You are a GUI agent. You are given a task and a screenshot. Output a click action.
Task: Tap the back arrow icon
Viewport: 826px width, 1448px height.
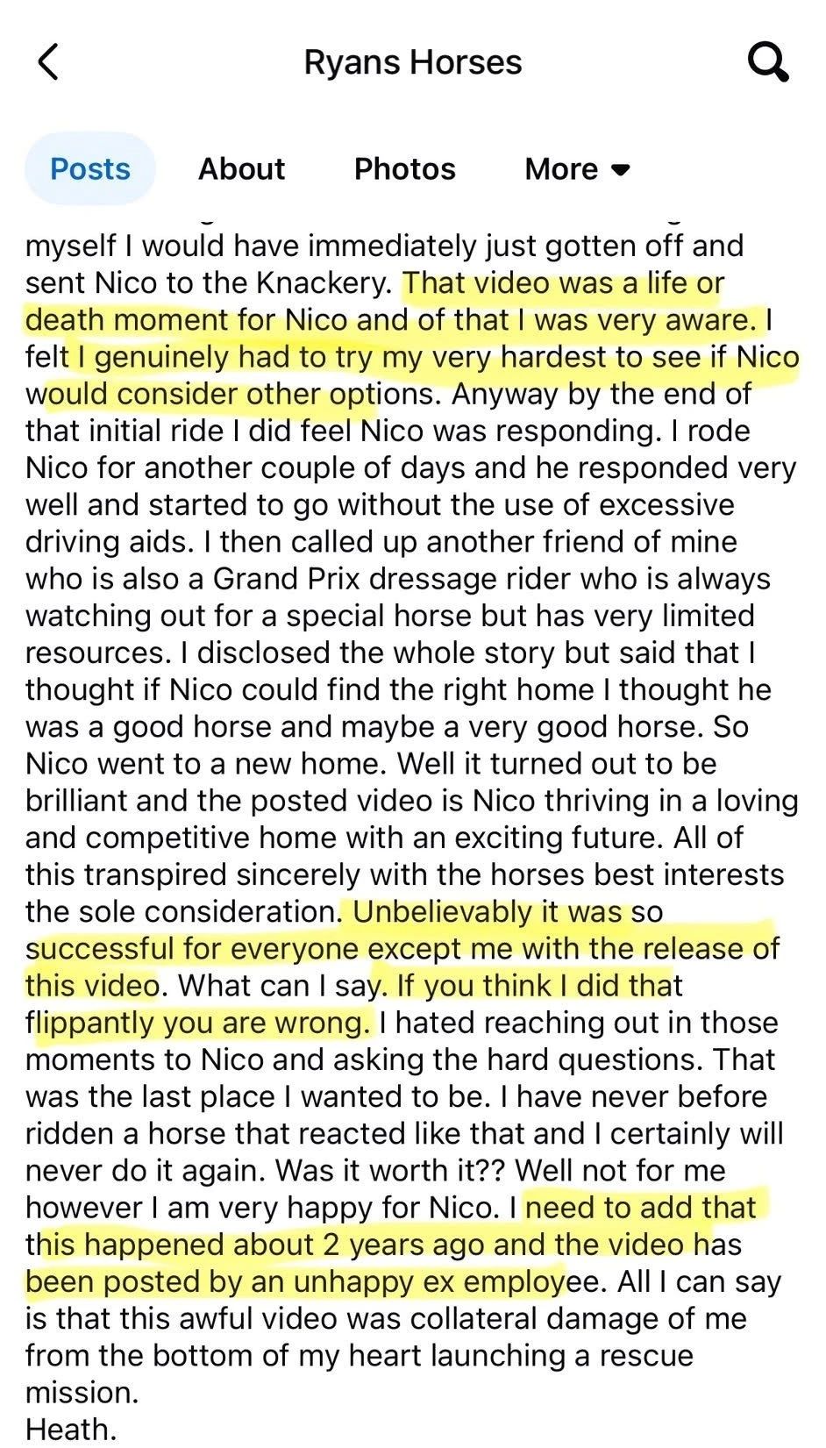49,62
